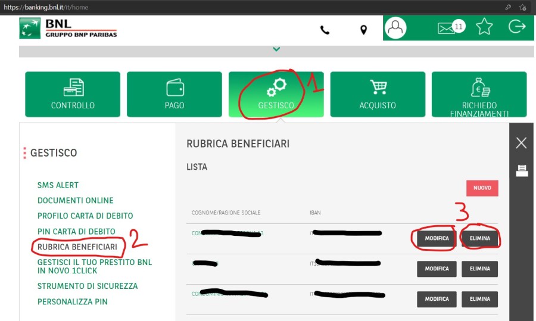Image resolution: width=536 pixels, height=321 pixels.
Task: Click Modifica for the second beneficiary
Action: [437, 269]
